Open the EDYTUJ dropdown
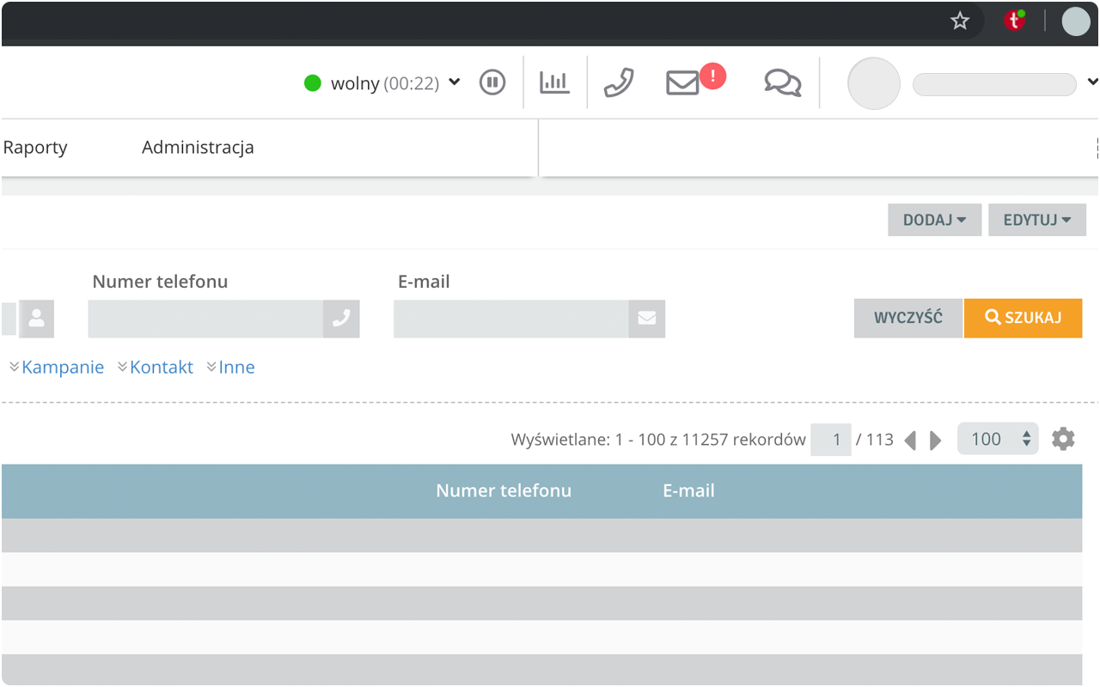The width and height of the screenshot is (1100, 687). 1037,220
